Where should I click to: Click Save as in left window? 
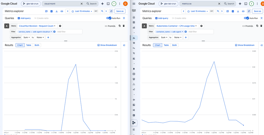pos(120,11)
